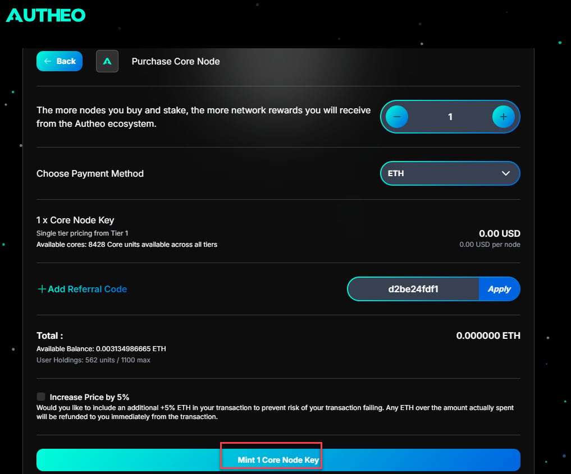Click Single tier pricing from Tier 1

(x=83, y=233)
